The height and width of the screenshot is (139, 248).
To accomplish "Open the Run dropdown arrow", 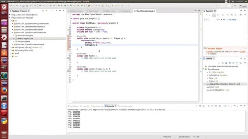I will [68, 6].
